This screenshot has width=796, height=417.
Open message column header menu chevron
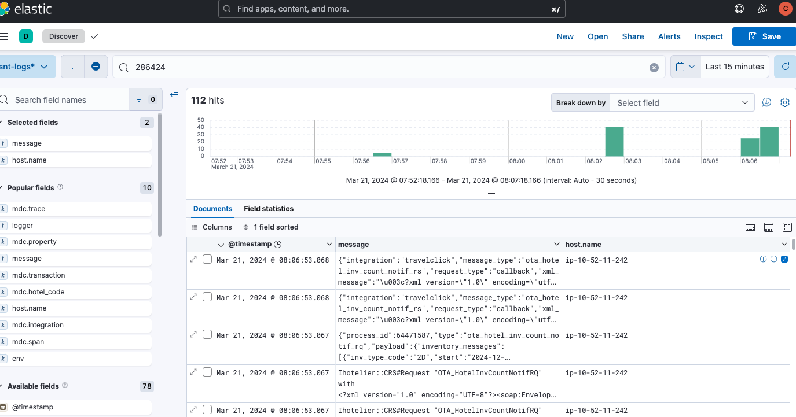pos(557,244)
